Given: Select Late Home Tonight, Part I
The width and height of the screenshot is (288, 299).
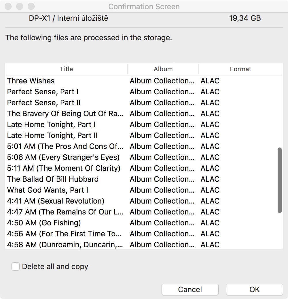Looking at the screenshot, I should (x=51, y=124).
